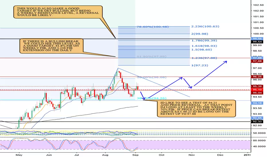Screen dimensions: 267x157
Task: Select the Oct label on time axis
Action: [x=161, y=155]
